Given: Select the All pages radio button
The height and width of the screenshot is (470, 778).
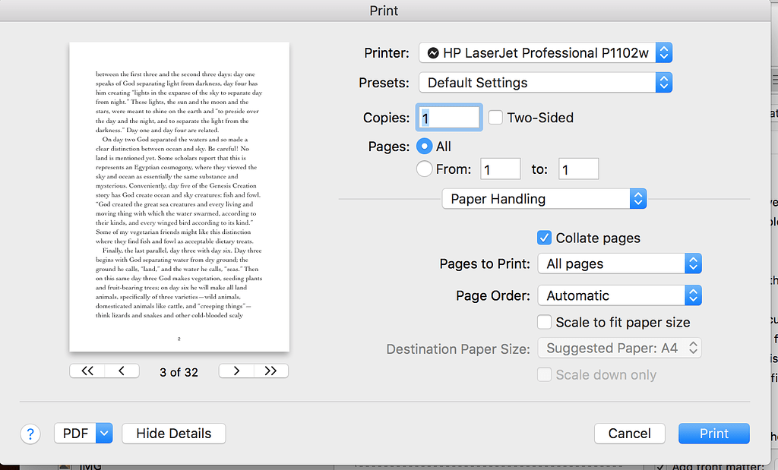Looking at the screenshot, I should (x=424, y=146).
